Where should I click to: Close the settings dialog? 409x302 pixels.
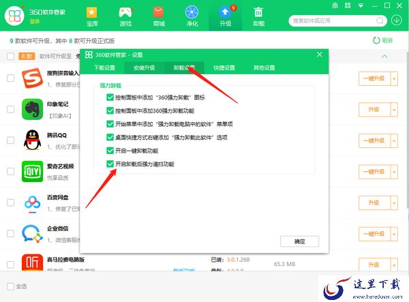coord(319,55)
